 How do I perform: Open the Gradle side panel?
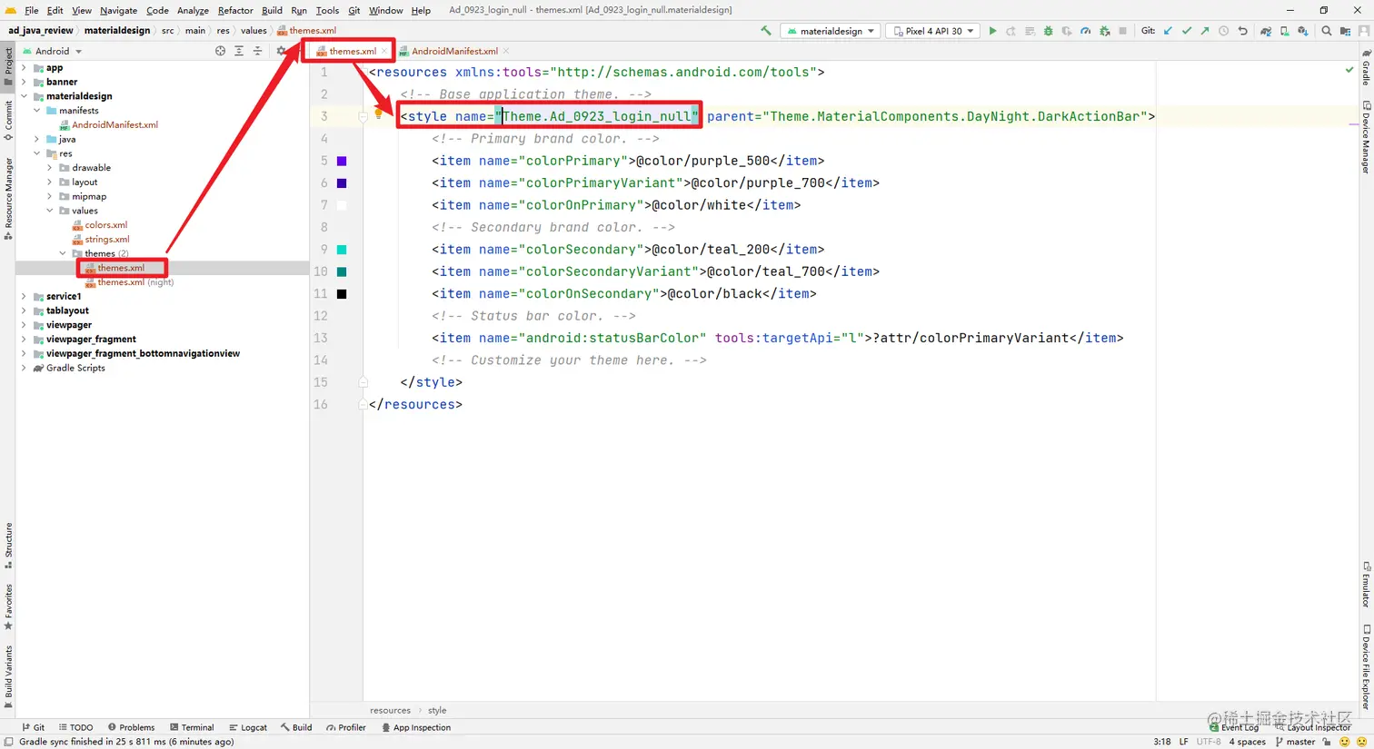tap(1366, 66)
